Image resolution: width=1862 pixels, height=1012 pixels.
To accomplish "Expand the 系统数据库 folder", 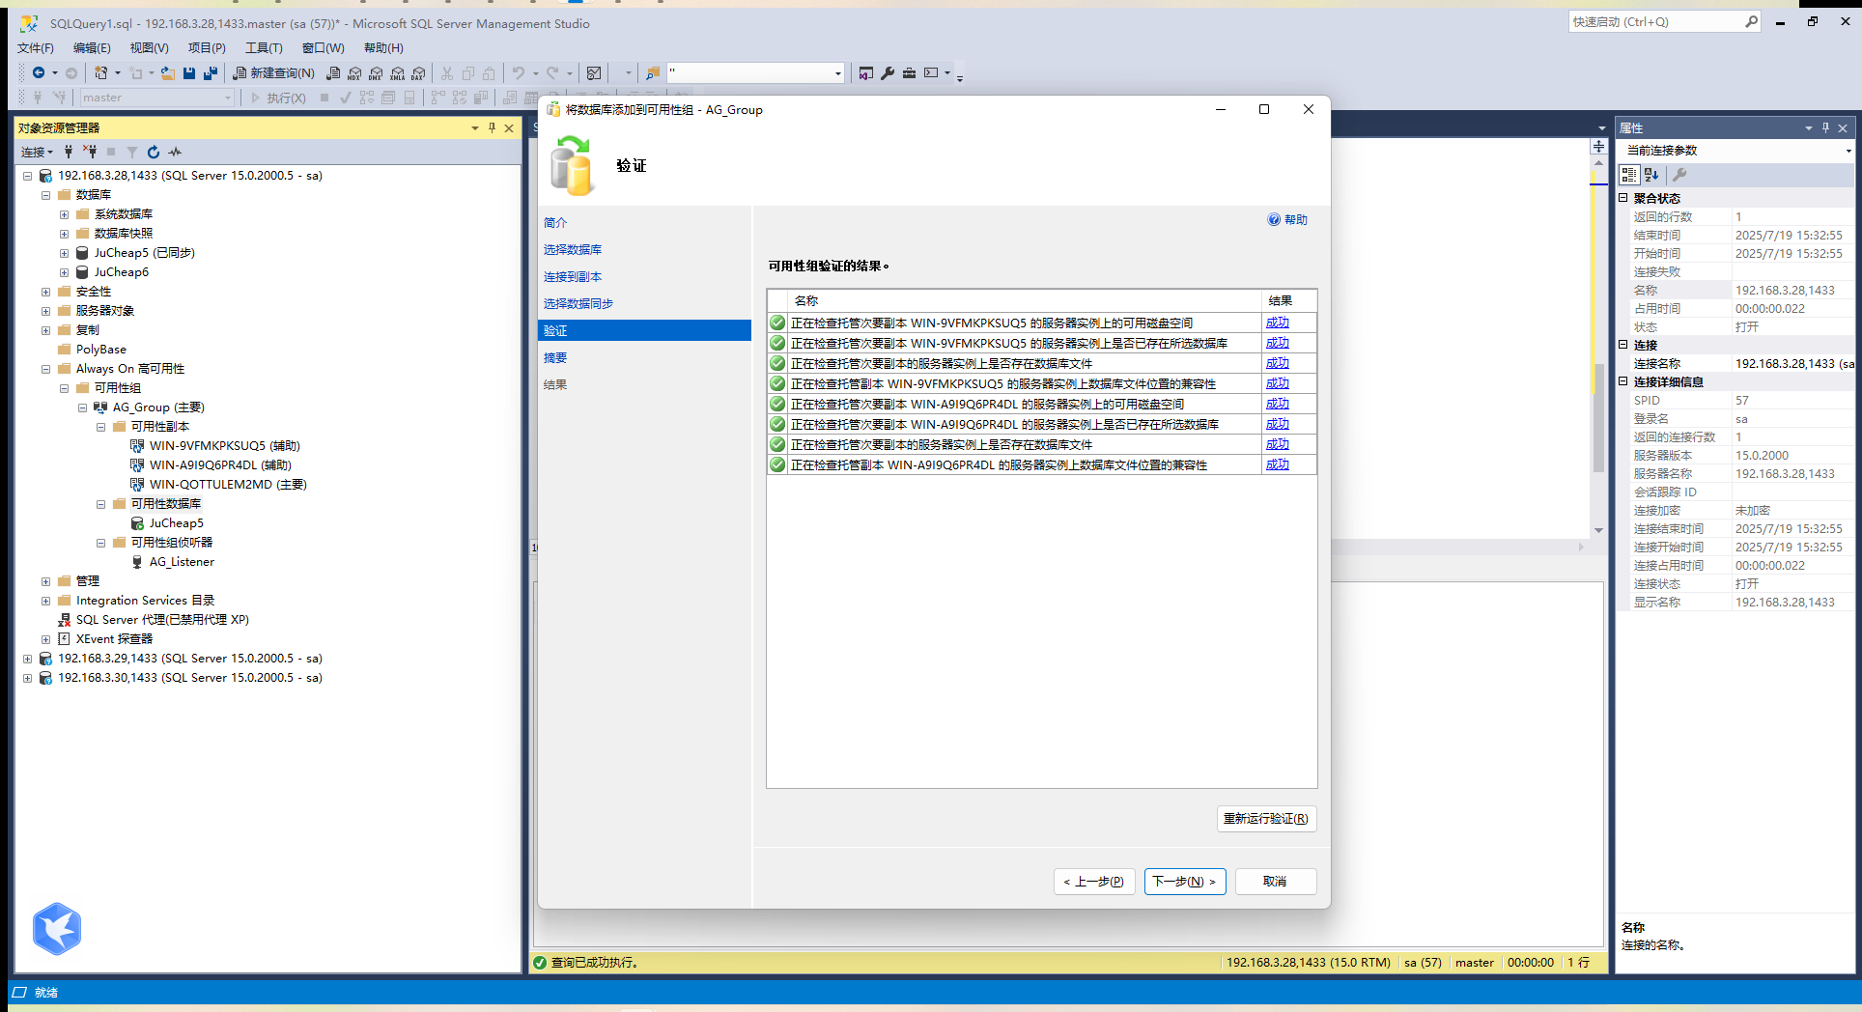I will [x=64, y=214].
